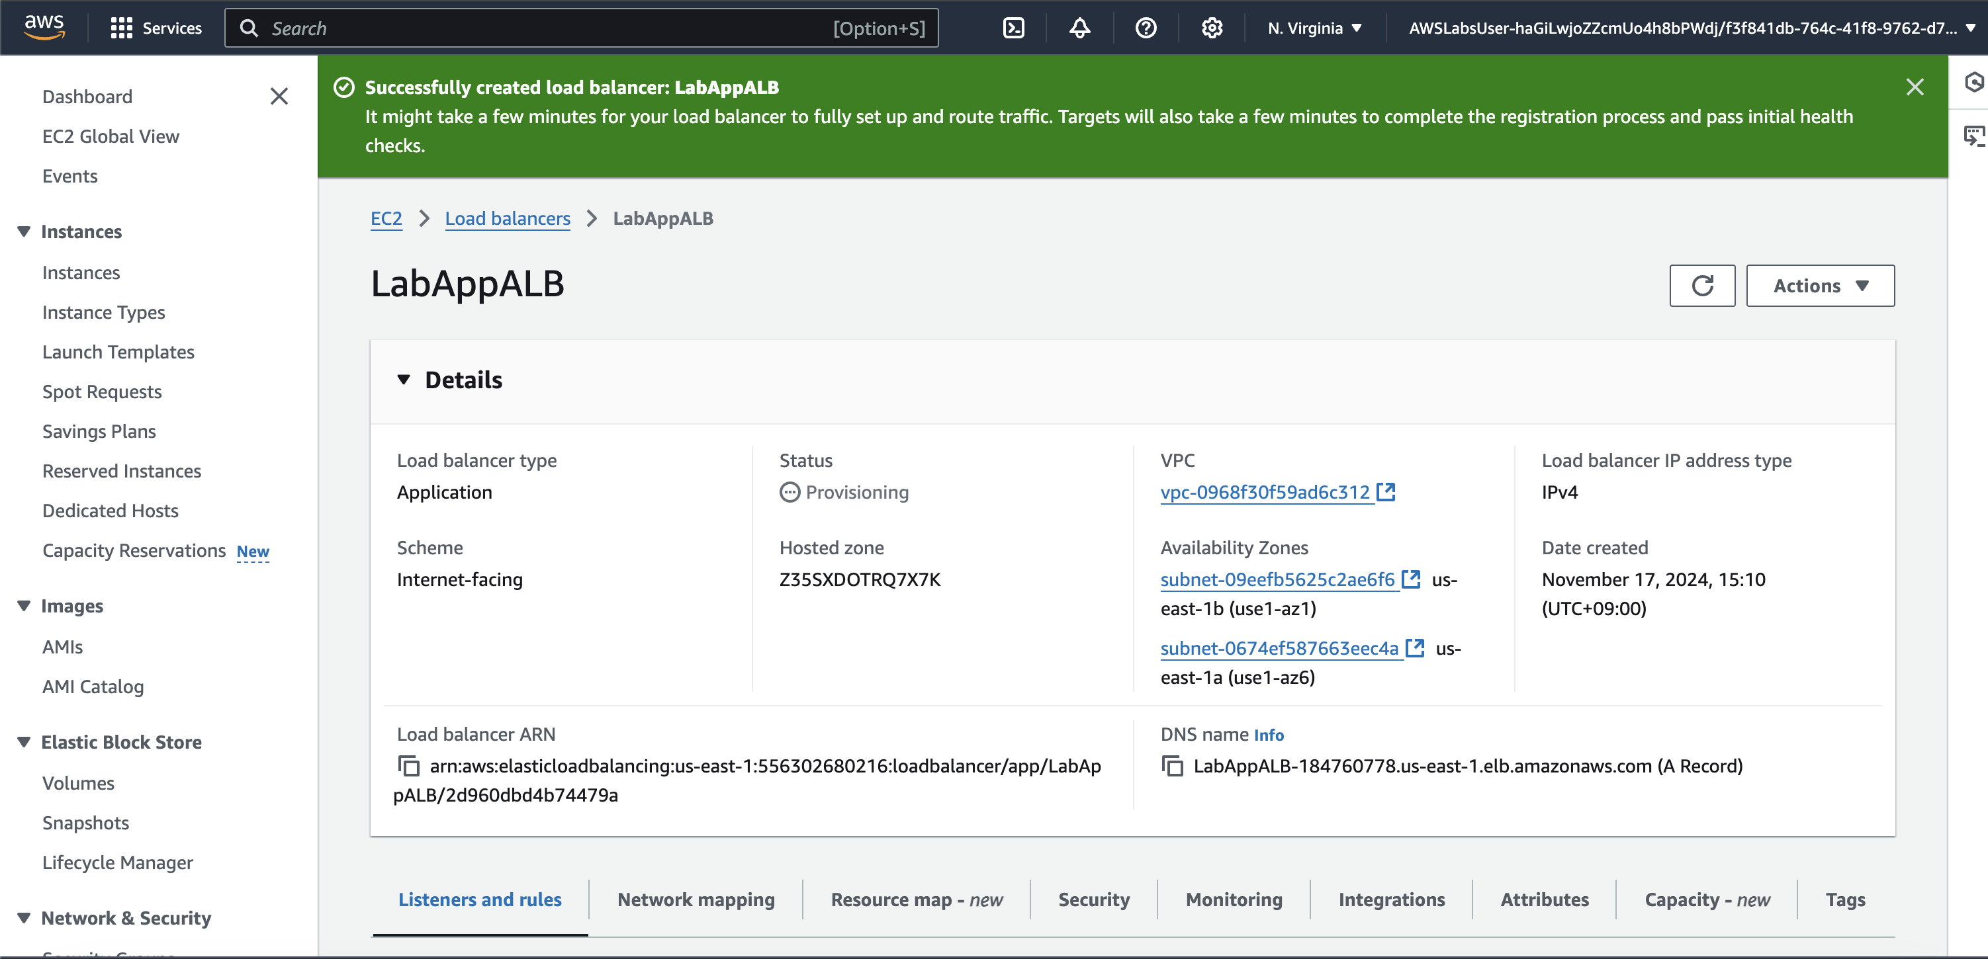This screenshot has width=1988, height=959.
Task: Switch to the Network mapping tab
Action: (696, 899)
